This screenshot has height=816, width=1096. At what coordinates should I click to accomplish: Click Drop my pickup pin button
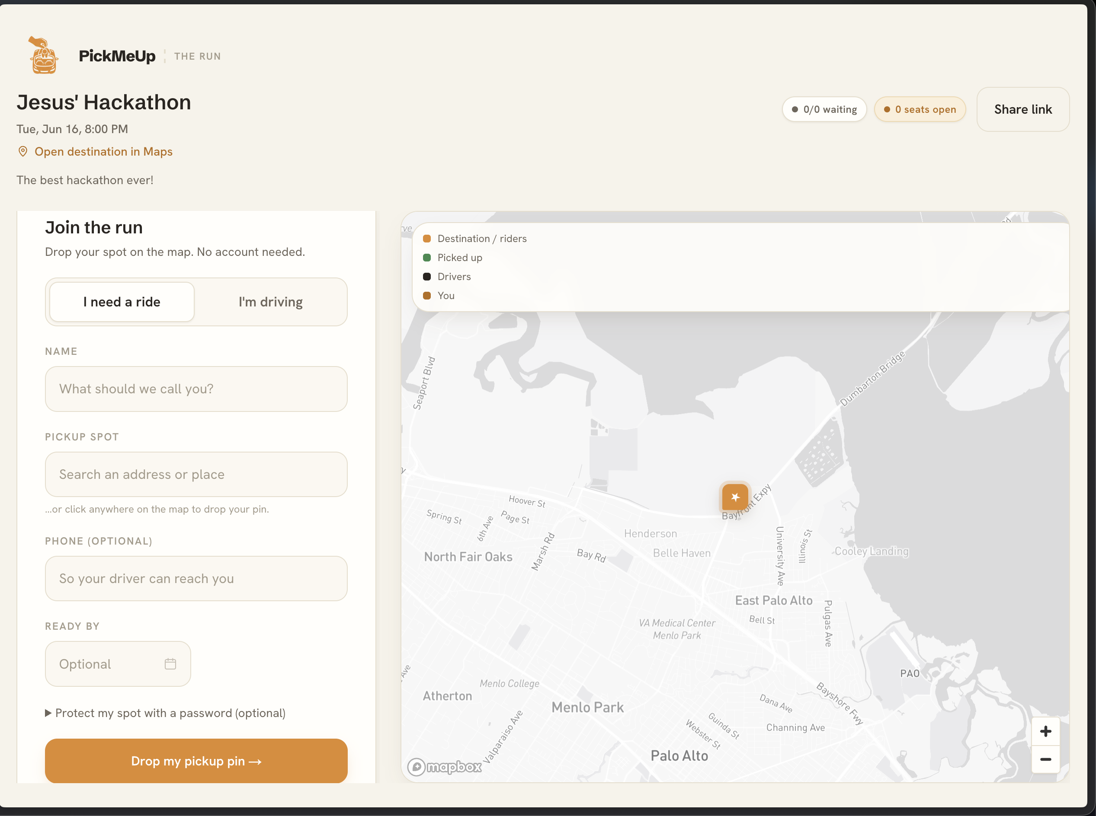pos(196,761)
